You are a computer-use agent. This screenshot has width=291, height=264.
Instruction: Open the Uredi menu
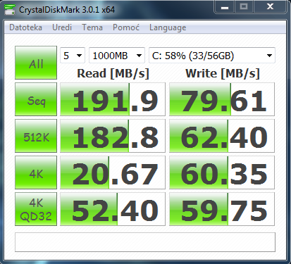click(x=62, y=27)
